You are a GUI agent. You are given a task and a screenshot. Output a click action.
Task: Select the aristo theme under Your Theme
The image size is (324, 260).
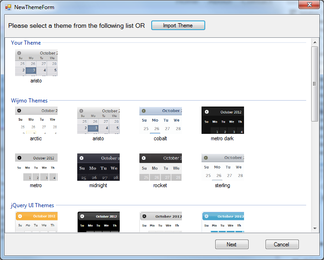point(36,63)
